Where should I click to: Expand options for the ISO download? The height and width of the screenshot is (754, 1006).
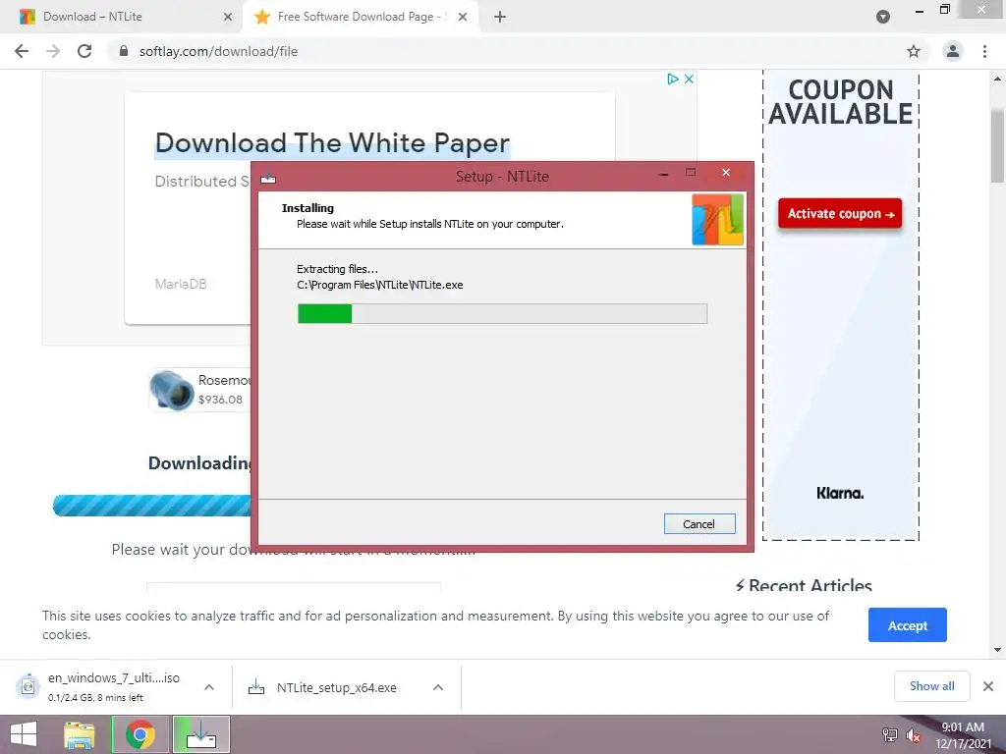209,687
